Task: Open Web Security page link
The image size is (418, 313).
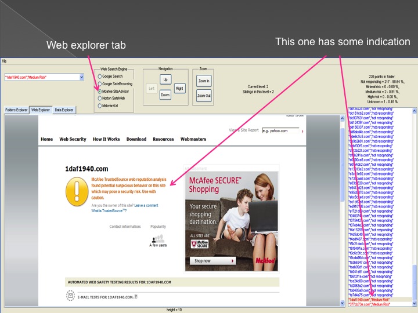Action: [73, 139]
